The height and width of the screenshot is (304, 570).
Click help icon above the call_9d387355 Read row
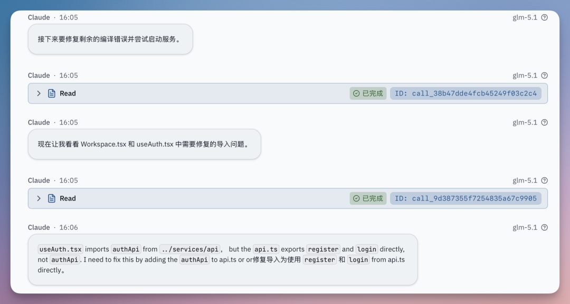[545, 180]
